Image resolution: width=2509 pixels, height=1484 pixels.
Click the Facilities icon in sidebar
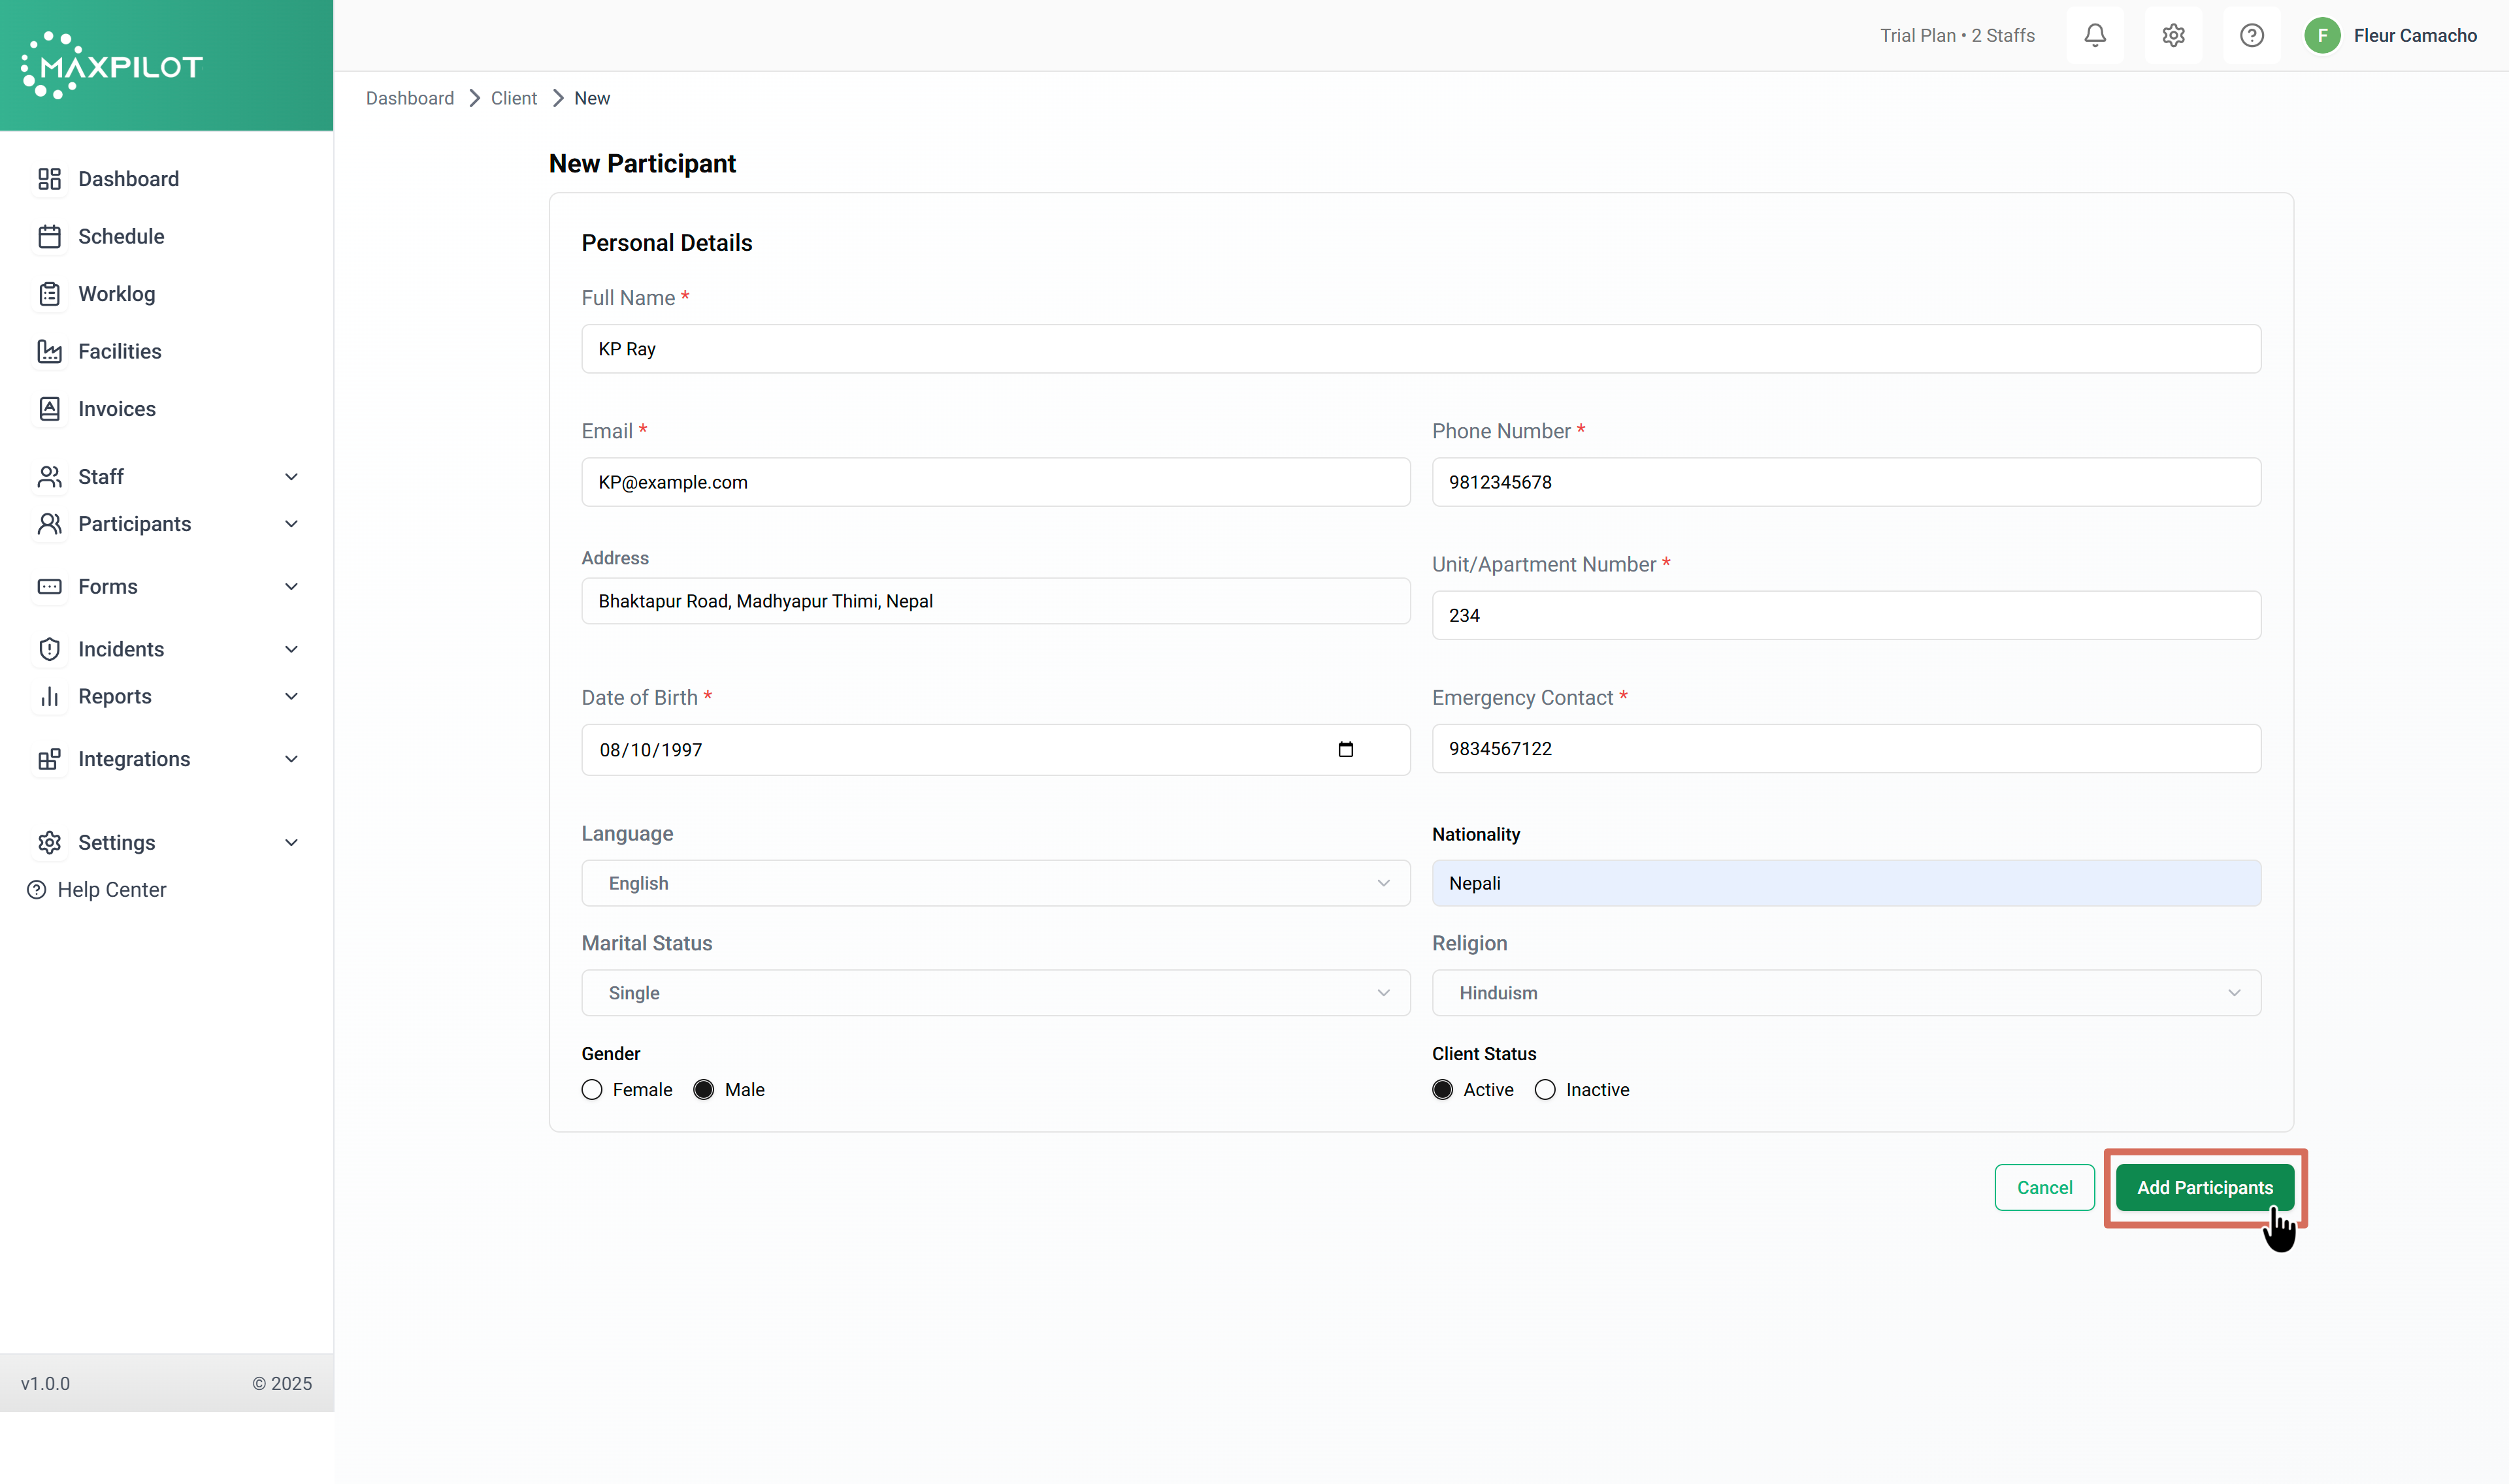[49, 351]
